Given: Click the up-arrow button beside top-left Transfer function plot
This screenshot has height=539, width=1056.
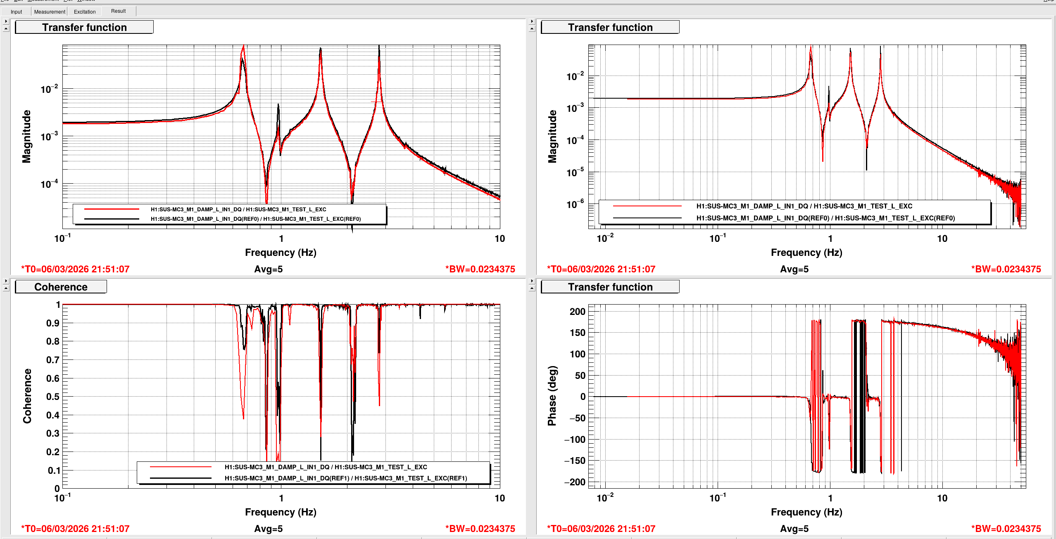Looking at the screenshot, I should click(6, 29).
